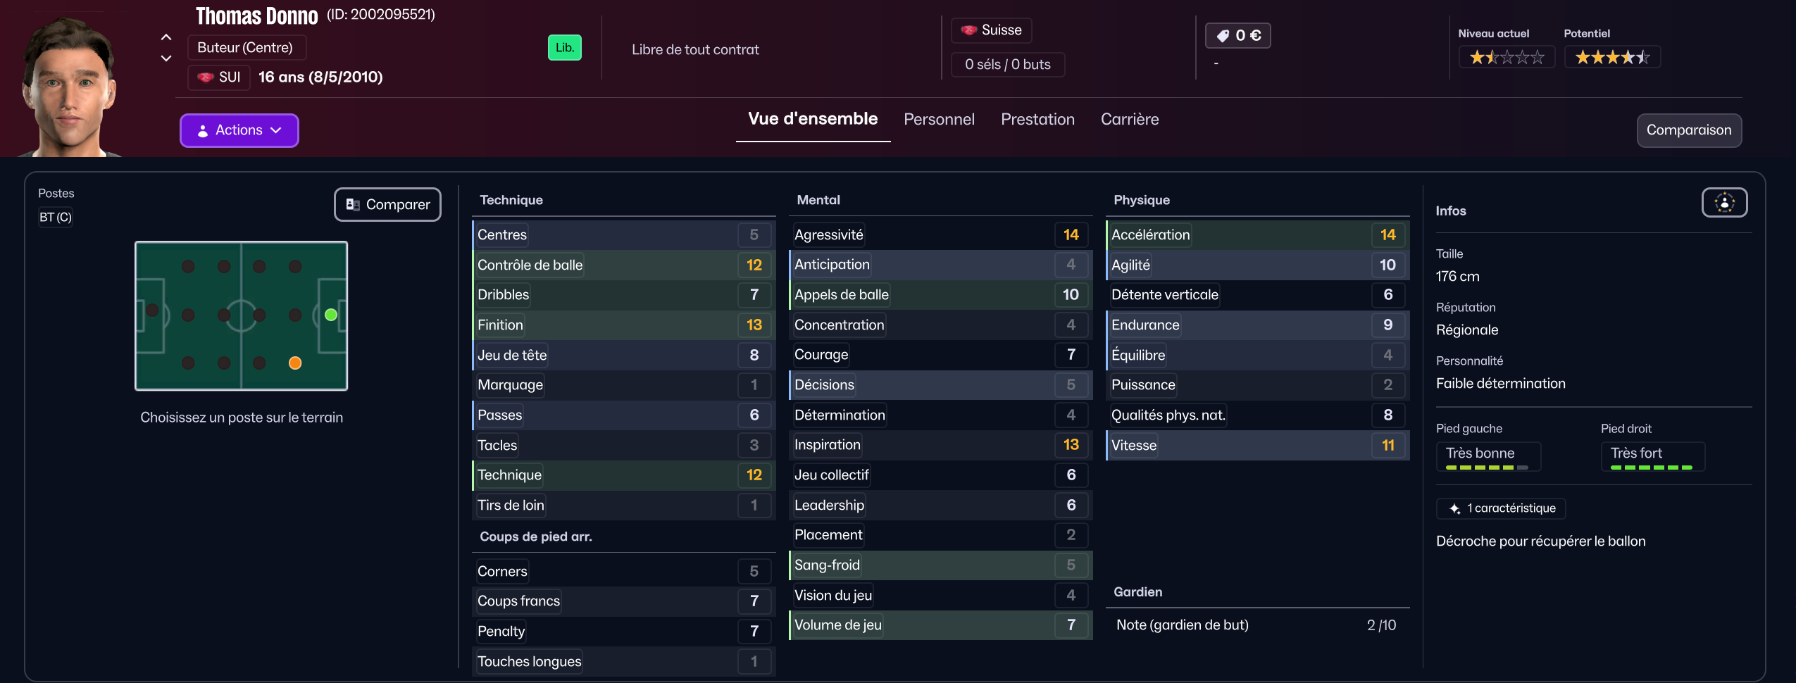Click Thomas Donno's face portrait
Image resolution: width=1796 pixels, height=683 pixels.
(x=69, y=84)
